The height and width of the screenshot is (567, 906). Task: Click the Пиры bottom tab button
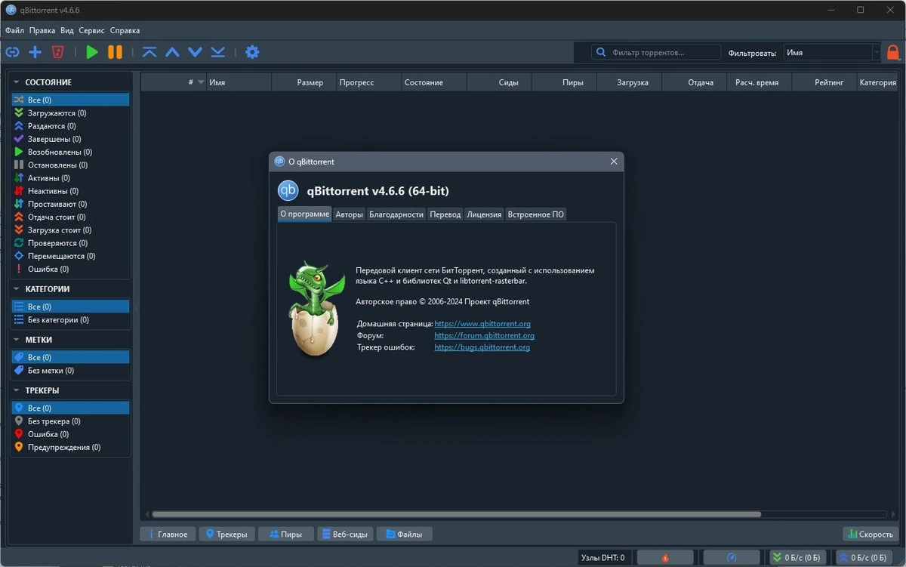pyautogui.click(x=286, y=534)
